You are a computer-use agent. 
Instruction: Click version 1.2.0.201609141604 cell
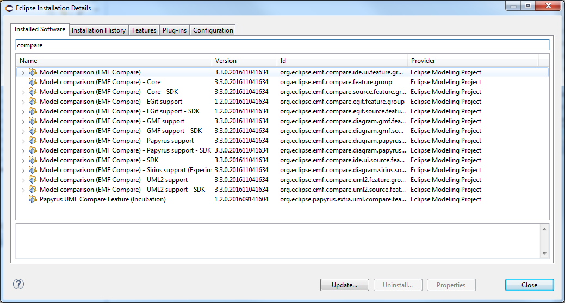[241, 199]
